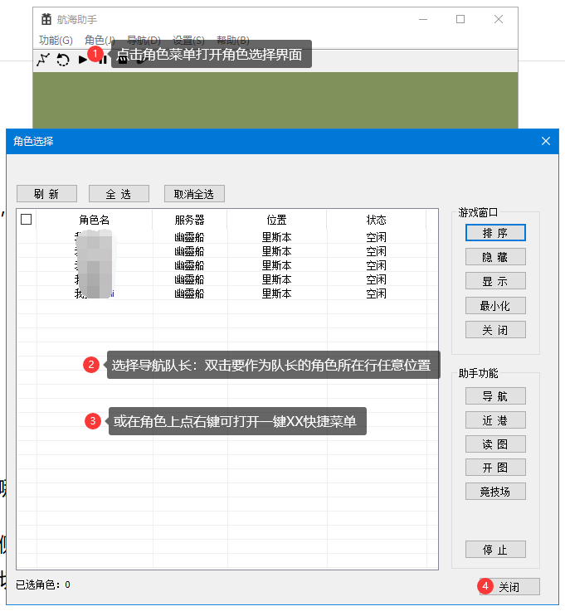
Task: Open the 设置(S) menu
Action: (x=188, y=40)
